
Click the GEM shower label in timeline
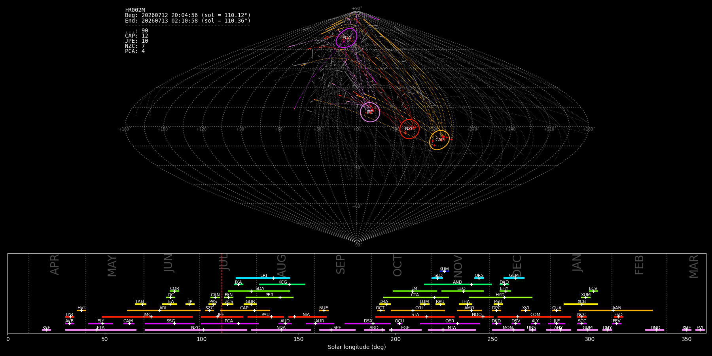514,276
